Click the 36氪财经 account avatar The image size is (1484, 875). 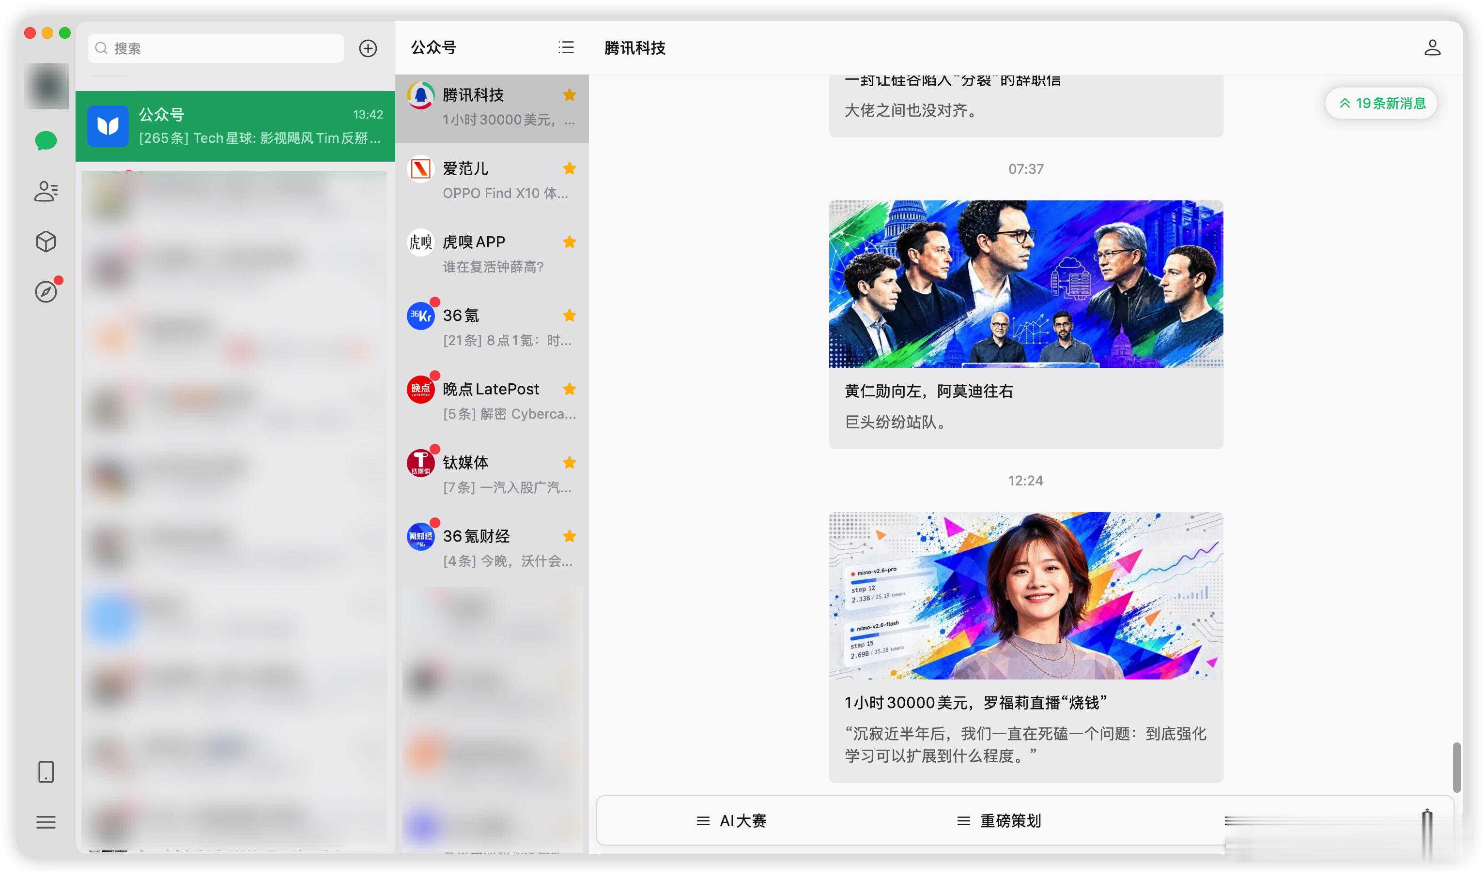coord(421,537)
